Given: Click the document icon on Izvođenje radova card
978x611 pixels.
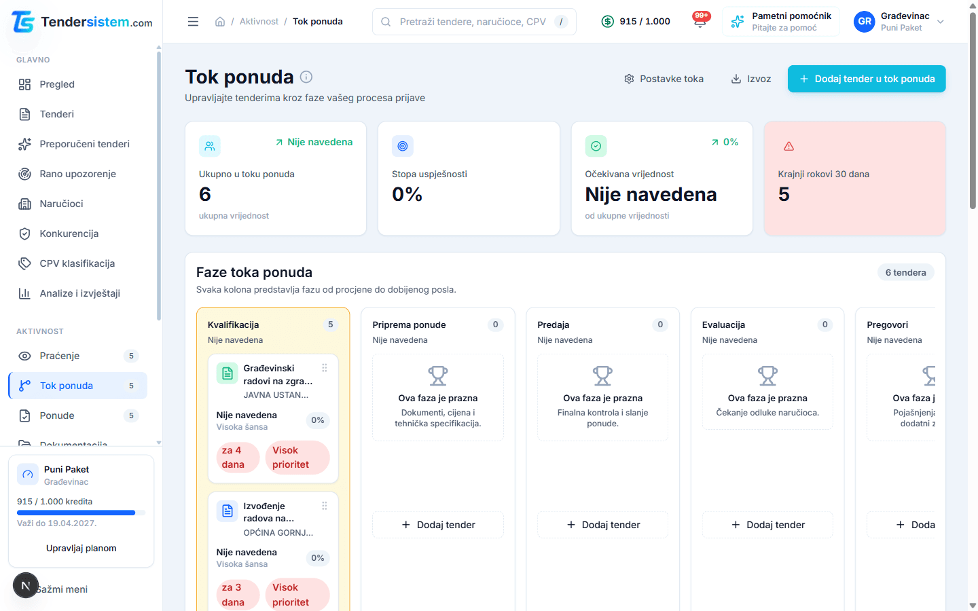Looking at the screenshot, I should [x=228, y=511].
